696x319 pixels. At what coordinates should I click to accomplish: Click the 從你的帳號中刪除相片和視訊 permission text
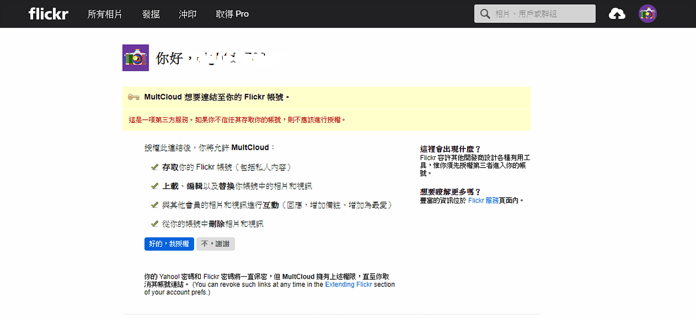click(213, 224)
